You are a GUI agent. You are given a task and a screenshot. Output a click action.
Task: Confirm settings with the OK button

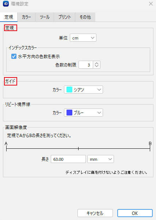135,213
